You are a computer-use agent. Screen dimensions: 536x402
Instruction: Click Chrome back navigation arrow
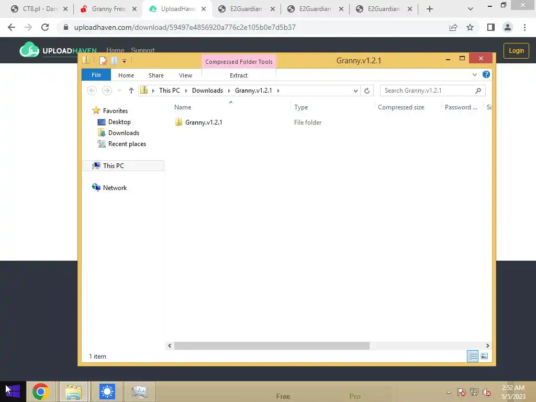coord(12,27)
